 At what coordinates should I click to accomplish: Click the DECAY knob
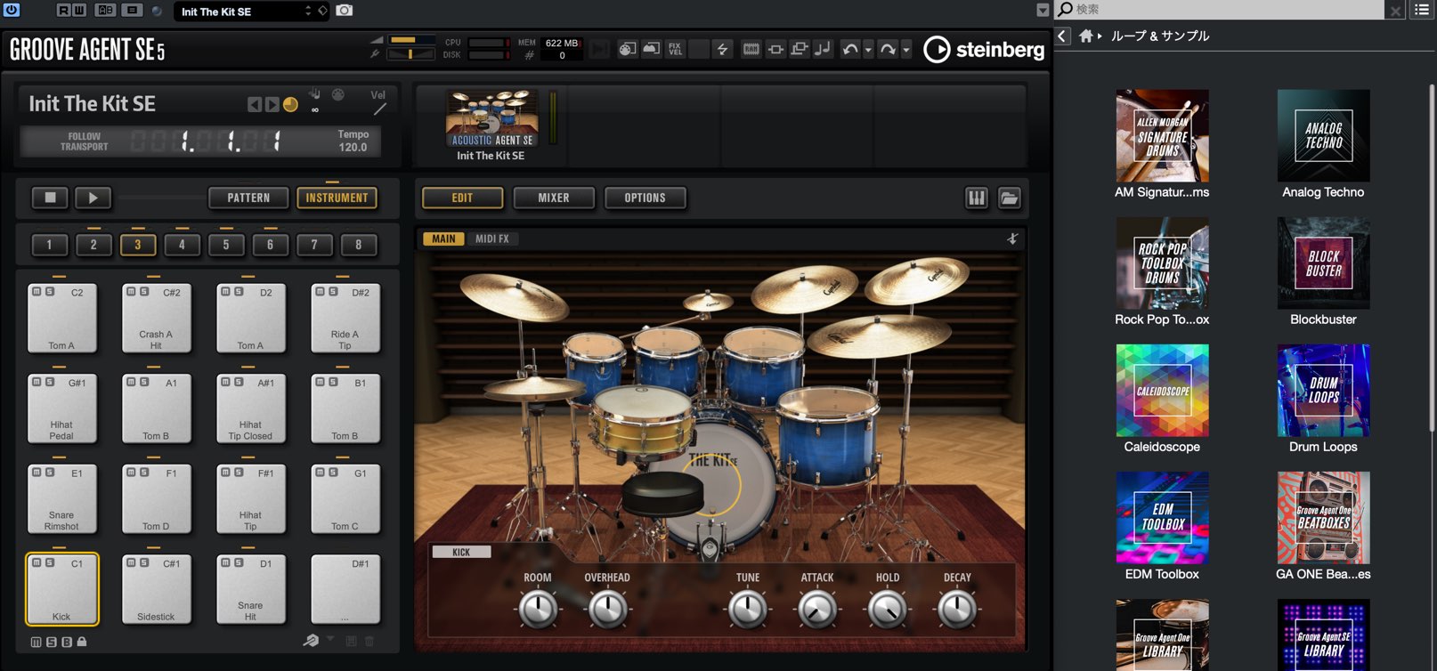pyautogui.click(x=957, y=609)
